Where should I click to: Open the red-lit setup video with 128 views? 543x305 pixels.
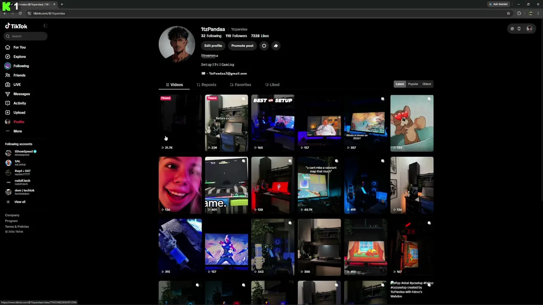[273, 185]
